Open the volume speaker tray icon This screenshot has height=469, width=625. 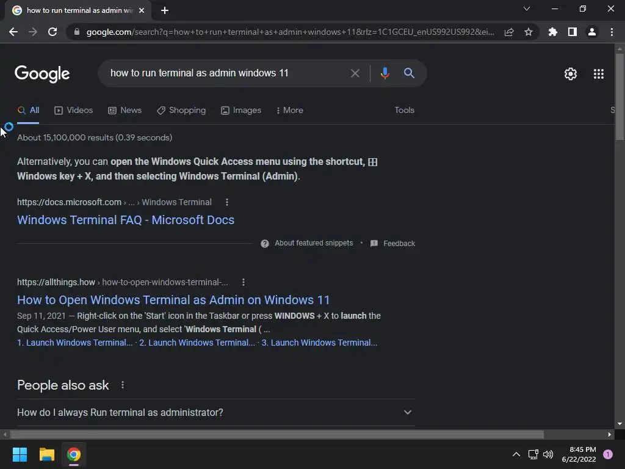click(x=548, y=454)
